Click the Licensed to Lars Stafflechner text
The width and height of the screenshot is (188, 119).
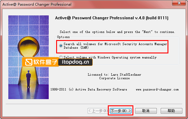[114, 74]
